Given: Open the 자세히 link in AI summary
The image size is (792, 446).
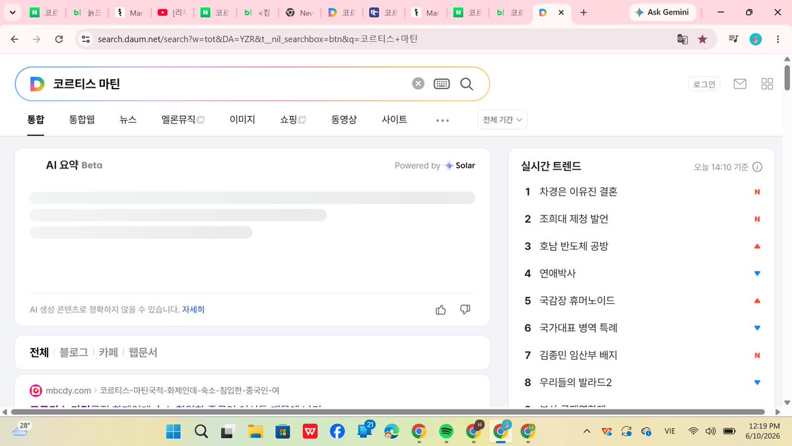Looking at the screenshot, I should tap(193, 309).
